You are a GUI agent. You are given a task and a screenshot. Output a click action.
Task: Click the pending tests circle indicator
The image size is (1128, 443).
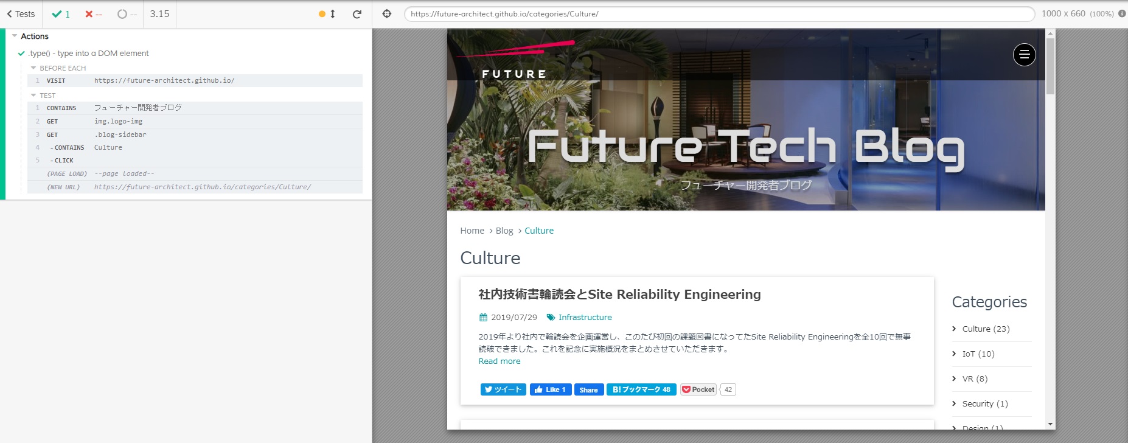(127, 14)
